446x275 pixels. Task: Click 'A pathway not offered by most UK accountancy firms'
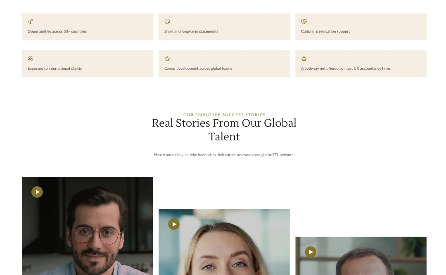(x=346, y=69)
